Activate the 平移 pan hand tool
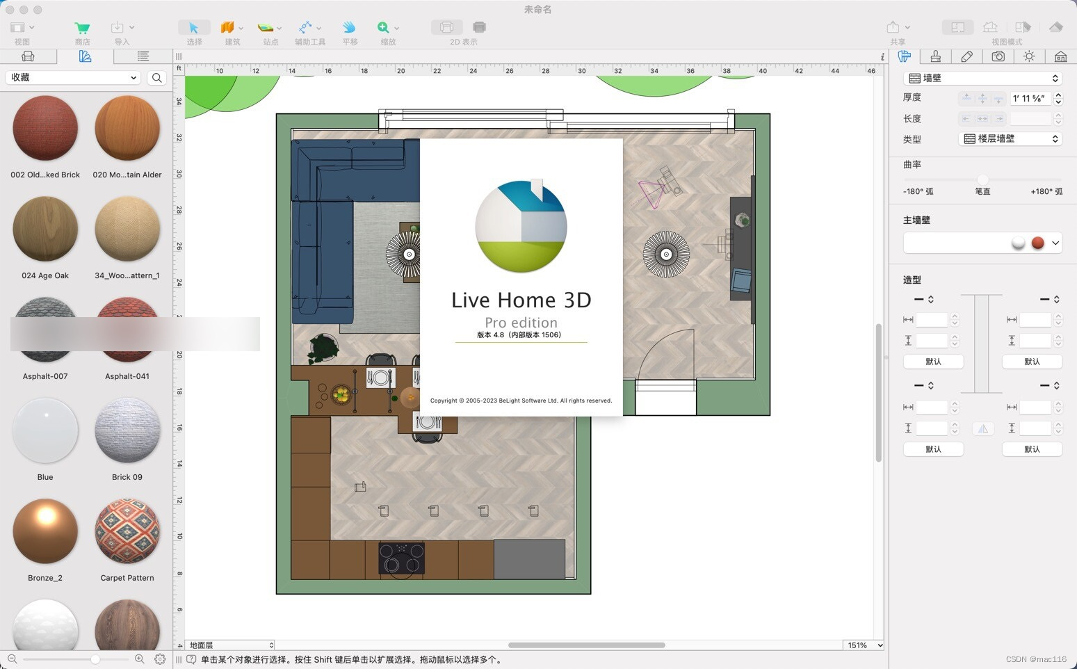 click(349, 27)
